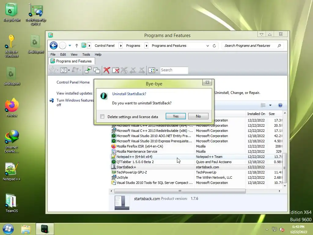Expand the arrow after Programs breadcrumb
The height and width of the screenshot is (235, 313).
tap(146, 46)
